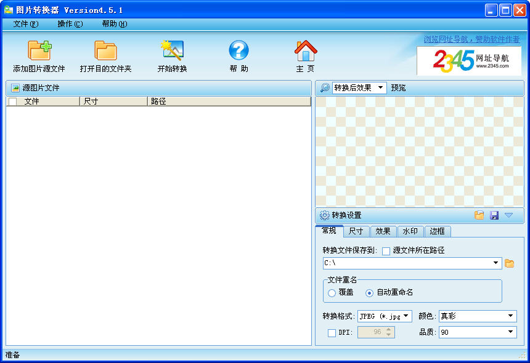Open the 打开目的文件夹 folder icon

[105, 50]
